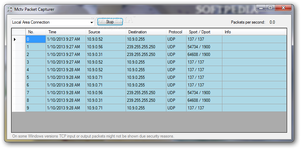Select the Local Area Connection combo box text
301x149 pixels.
[x=31, y=22]
